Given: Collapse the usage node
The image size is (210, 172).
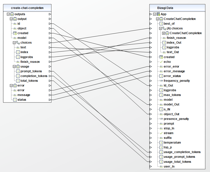Looking at the screenshot, I should pos(14,67).
